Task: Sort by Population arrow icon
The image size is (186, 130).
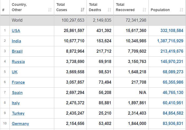Action: pos(182,10)
